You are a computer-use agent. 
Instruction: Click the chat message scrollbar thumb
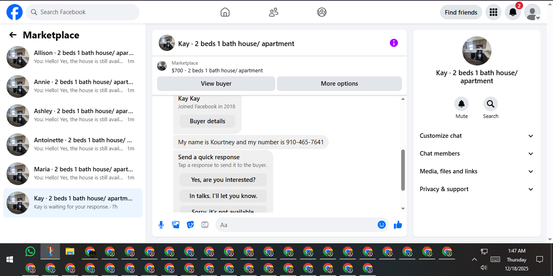403,170
